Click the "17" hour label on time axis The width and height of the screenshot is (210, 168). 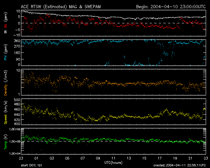pyautogui.click(x=160, y=158)
